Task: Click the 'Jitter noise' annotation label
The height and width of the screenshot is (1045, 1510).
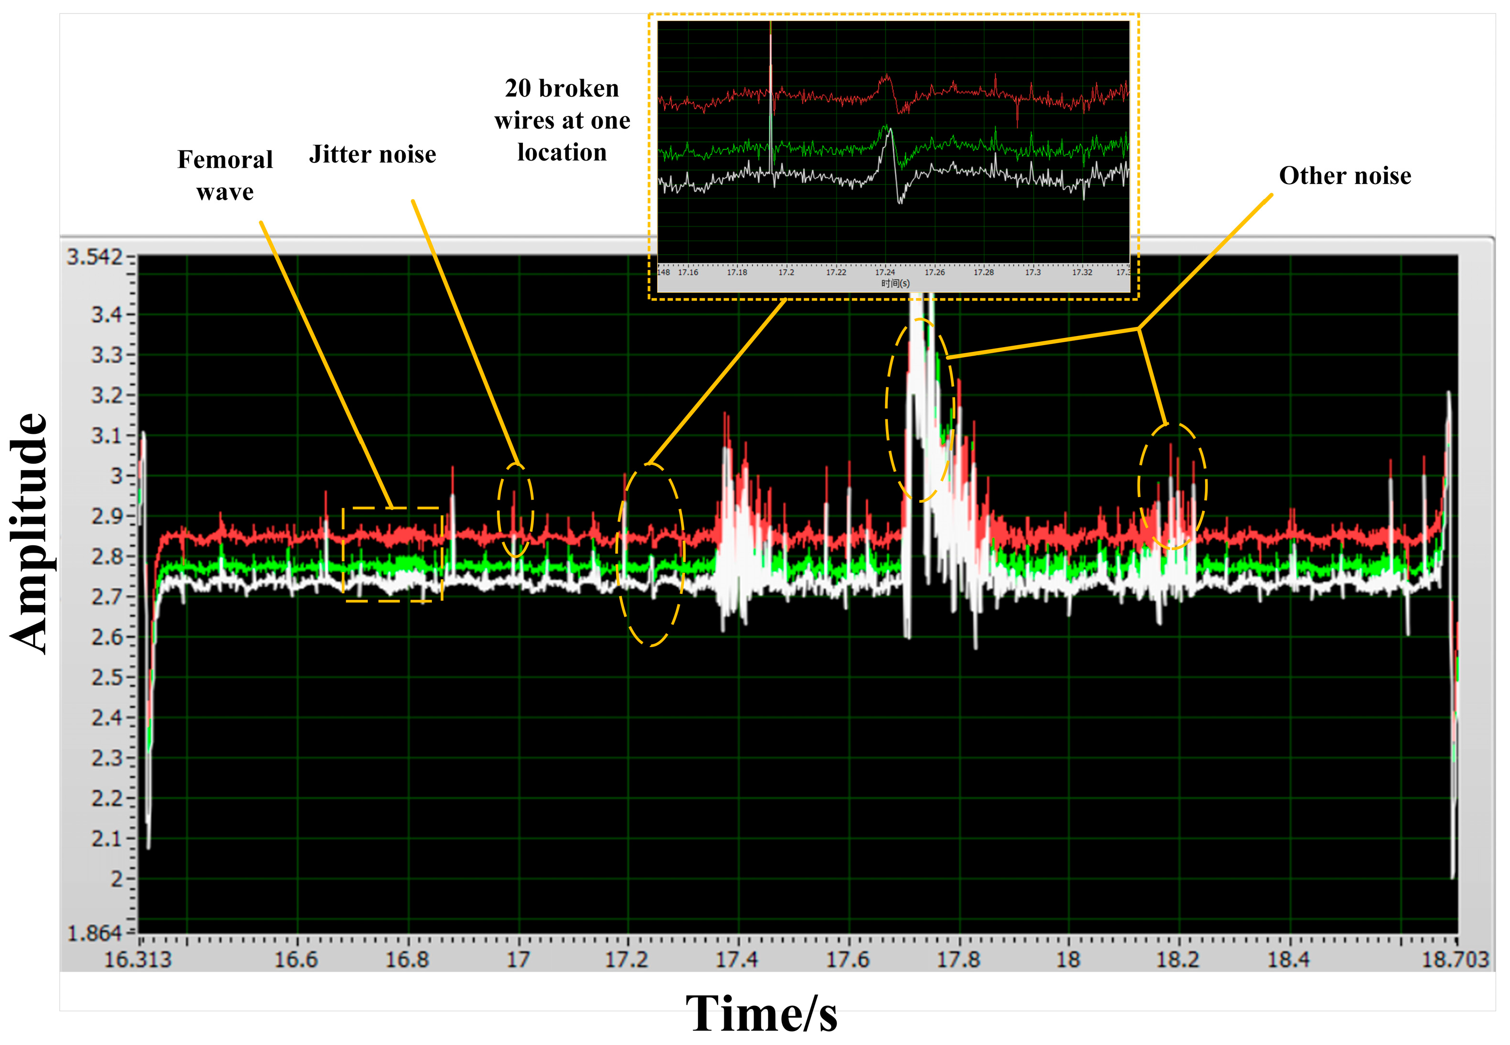Action: (372, 154)
